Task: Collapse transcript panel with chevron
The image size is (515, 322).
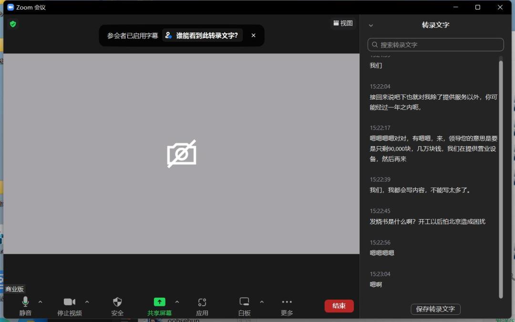Action: tap(371, 25)
